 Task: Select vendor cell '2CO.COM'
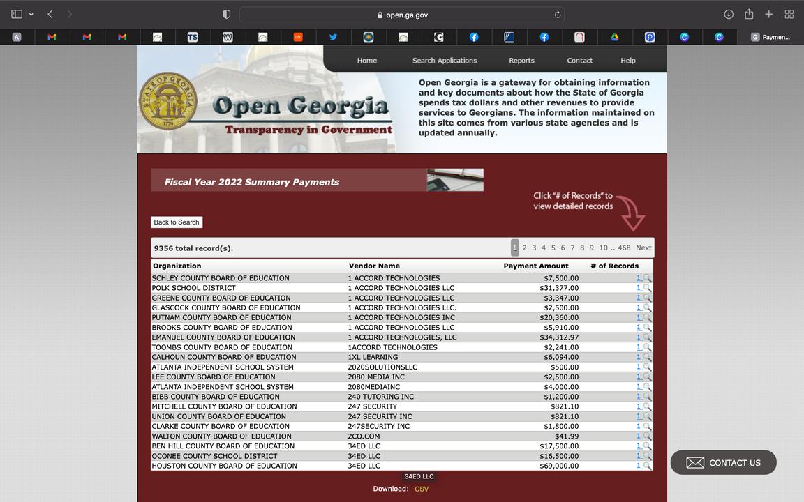click(364, 436)
